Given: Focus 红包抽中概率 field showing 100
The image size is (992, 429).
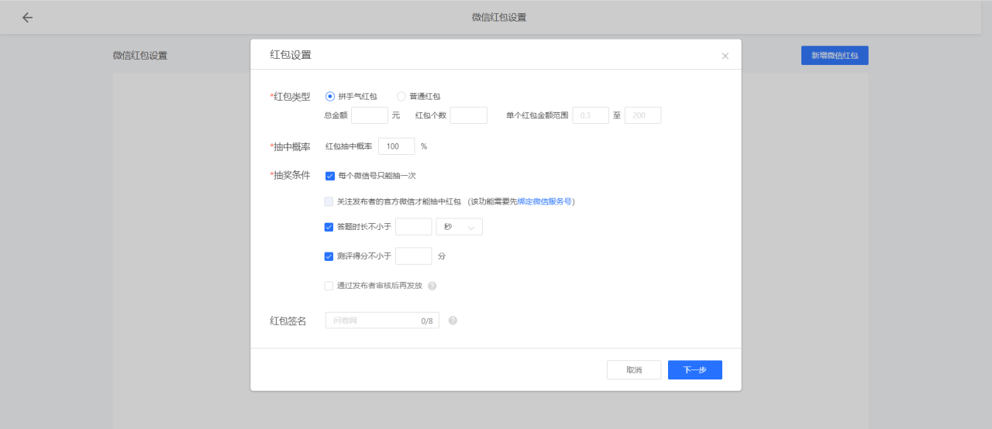Looking at the screenshot, I should point(397,146).
